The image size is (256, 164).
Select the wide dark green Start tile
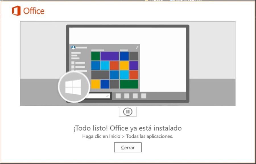click(129, 84)
